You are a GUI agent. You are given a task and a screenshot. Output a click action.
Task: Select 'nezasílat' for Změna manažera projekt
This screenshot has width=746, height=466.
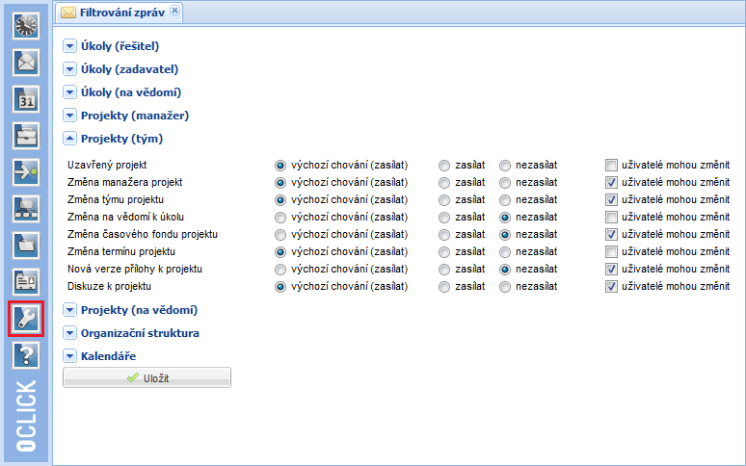coord(505,182)
